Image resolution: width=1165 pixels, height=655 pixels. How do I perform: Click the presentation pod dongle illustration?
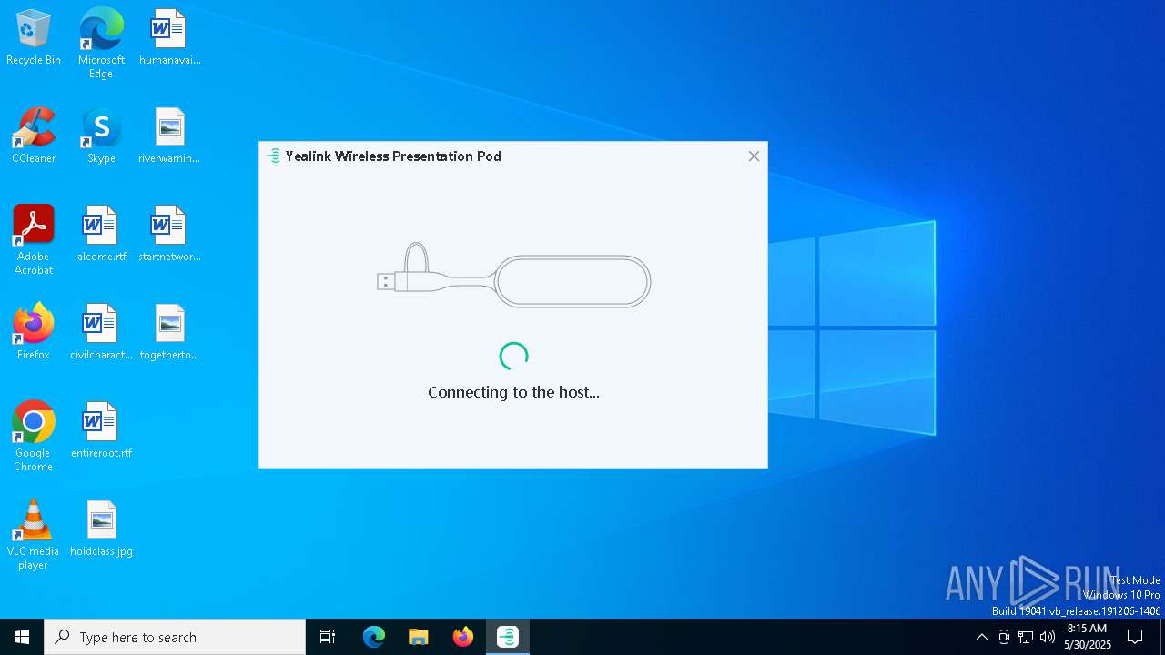point(513,275)
